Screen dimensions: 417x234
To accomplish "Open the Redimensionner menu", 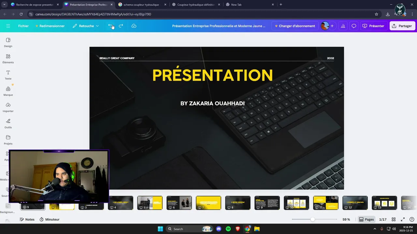I will pyautogui.click(x=50, y=26).
